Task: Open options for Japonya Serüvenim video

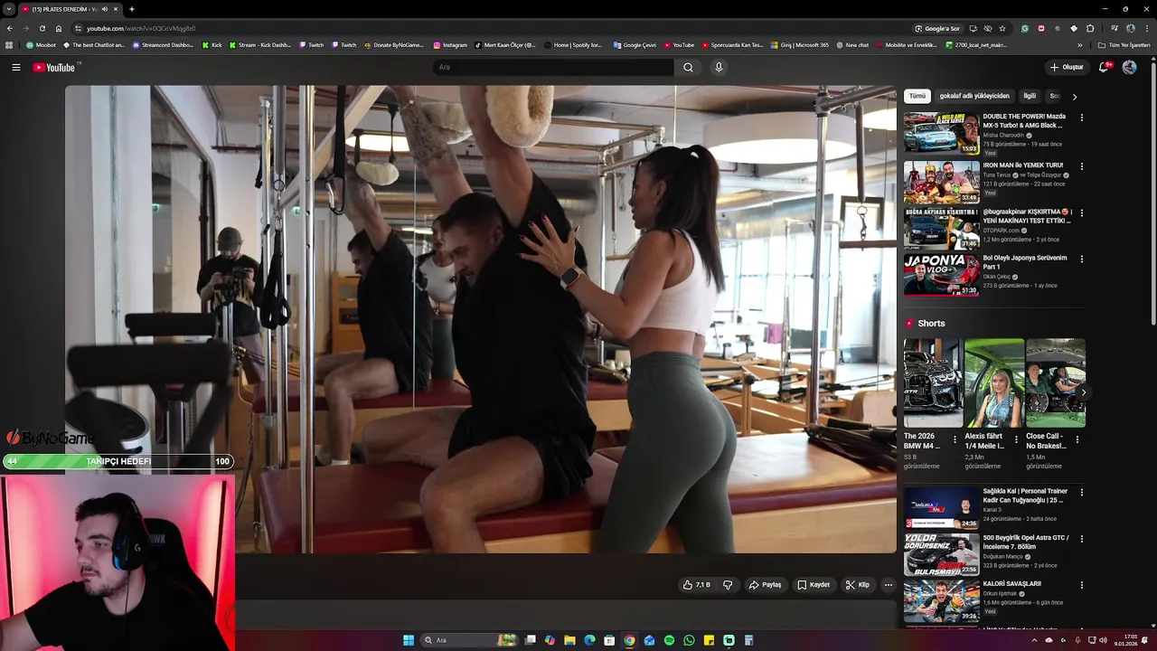Action: pos(1082,259)
